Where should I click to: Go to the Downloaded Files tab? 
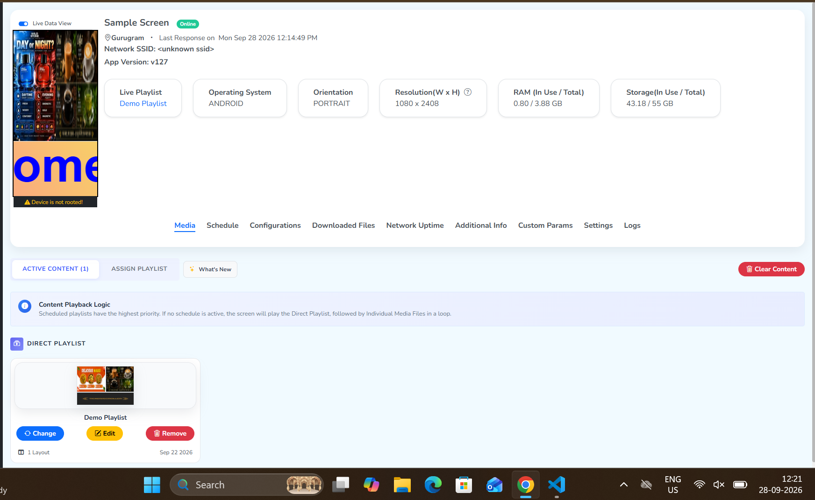point(343,225)
